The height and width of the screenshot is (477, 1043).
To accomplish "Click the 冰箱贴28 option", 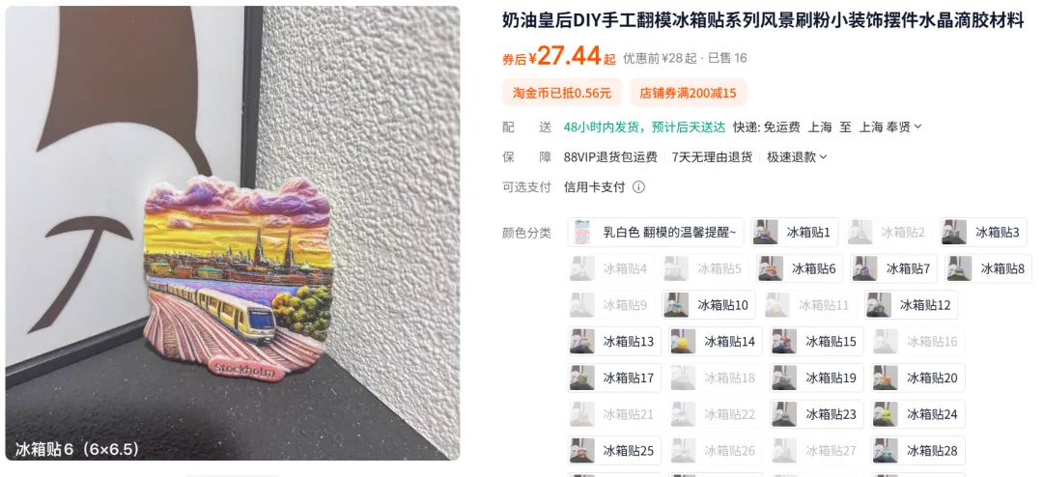I will 918,450.
